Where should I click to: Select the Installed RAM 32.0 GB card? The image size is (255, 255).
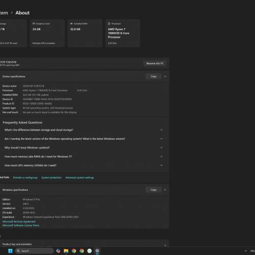click(85, 33)
